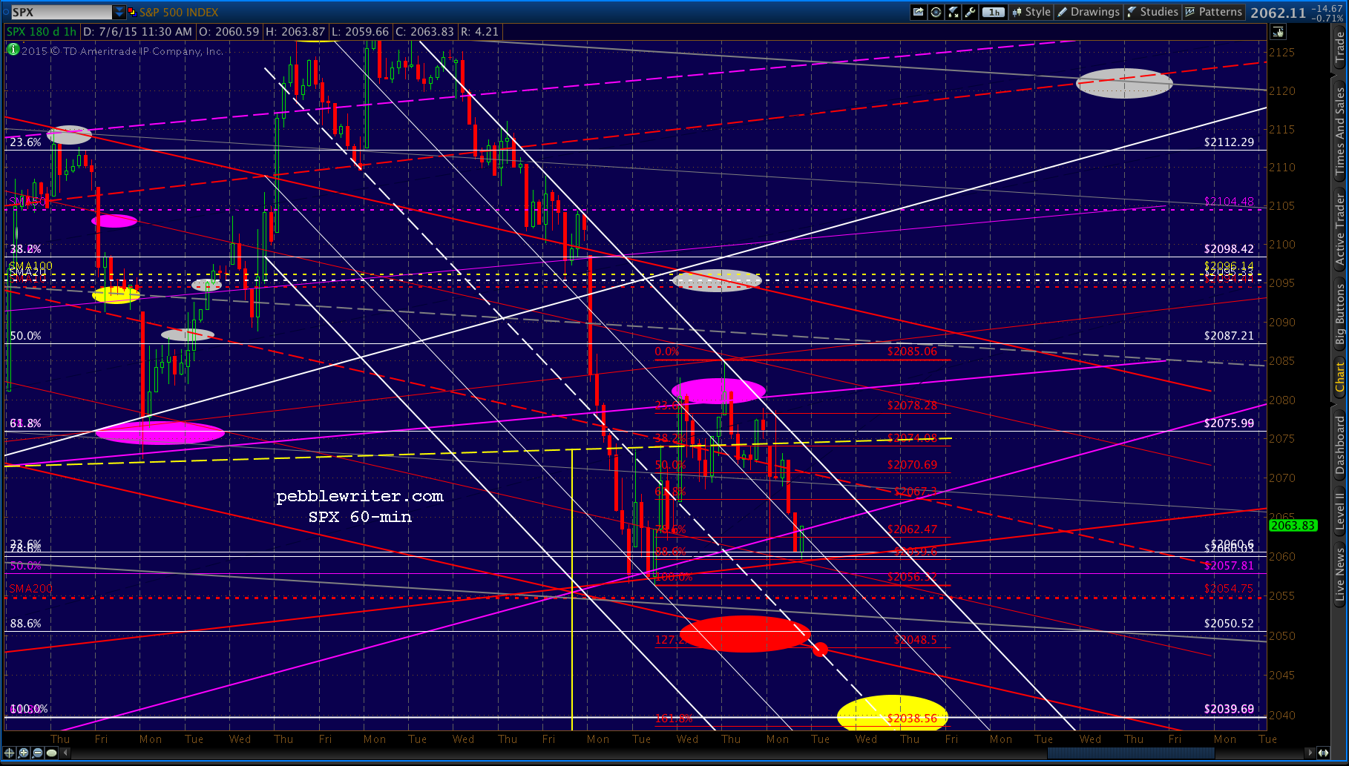Click the oval drawing tool icon at bottom
This screenshot has height=766, width=1349.
pos(51,753)
